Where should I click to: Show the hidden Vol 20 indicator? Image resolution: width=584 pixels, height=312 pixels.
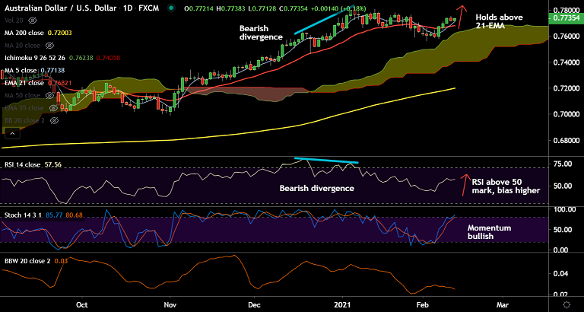click(x=33, y=21)
